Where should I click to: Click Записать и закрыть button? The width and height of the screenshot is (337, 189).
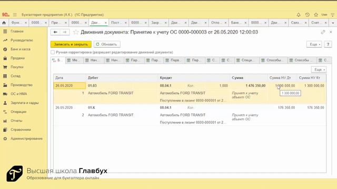click(x=71, y=44)
